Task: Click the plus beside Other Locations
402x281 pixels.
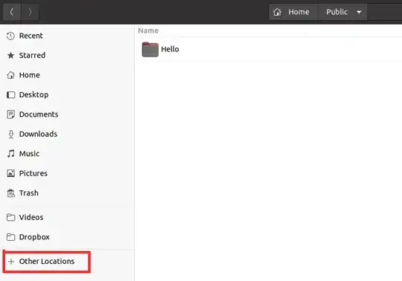Action: tap(11, 262)
